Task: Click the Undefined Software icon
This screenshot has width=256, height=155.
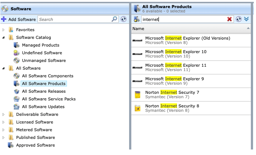Action: [17, 53]
